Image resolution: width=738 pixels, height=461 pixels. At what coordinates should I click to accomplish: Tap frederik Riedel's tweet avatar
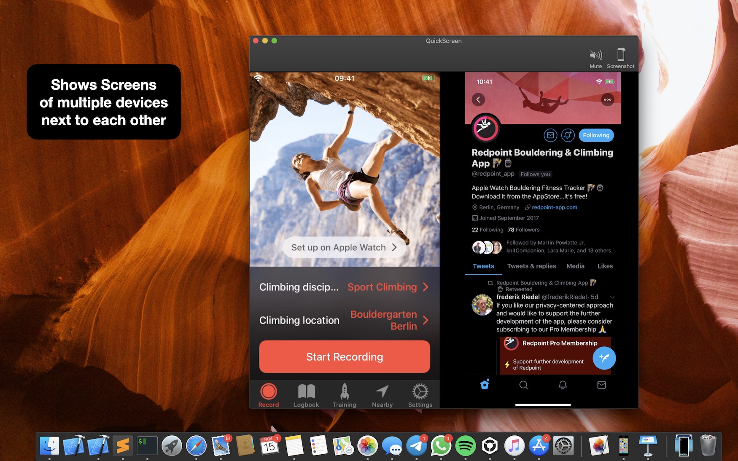(x=482, y=305)
